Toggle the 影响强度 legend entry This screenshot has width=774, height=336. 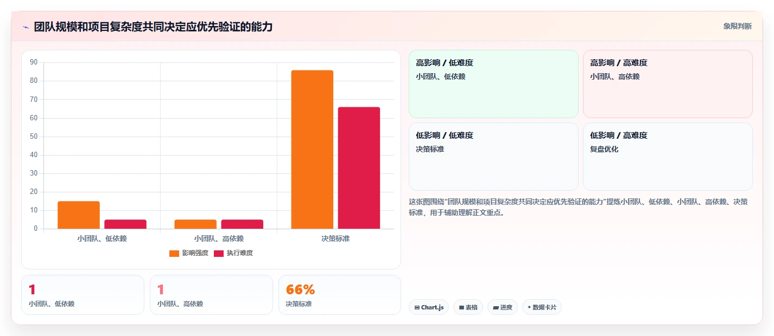(x=189, y=253)
